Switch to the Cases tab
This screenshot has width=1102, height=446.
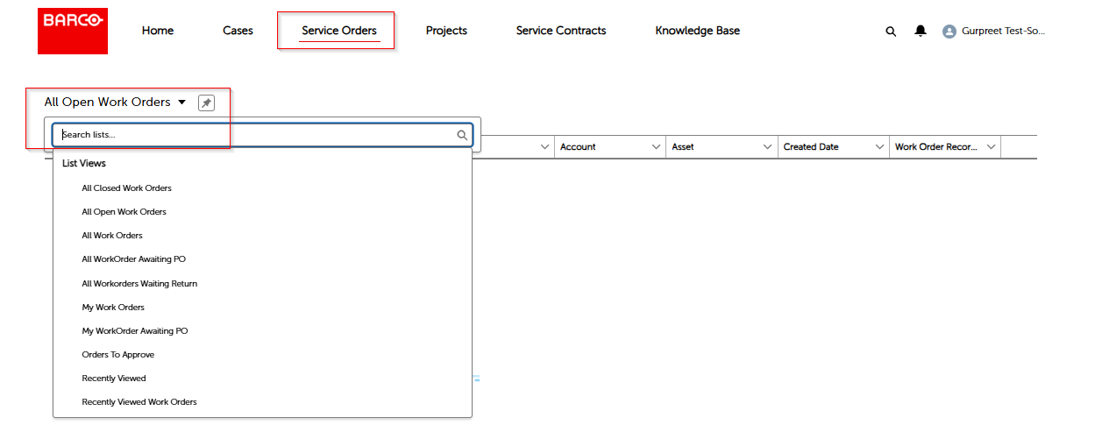pyautogui.click(x=238, y=31)
